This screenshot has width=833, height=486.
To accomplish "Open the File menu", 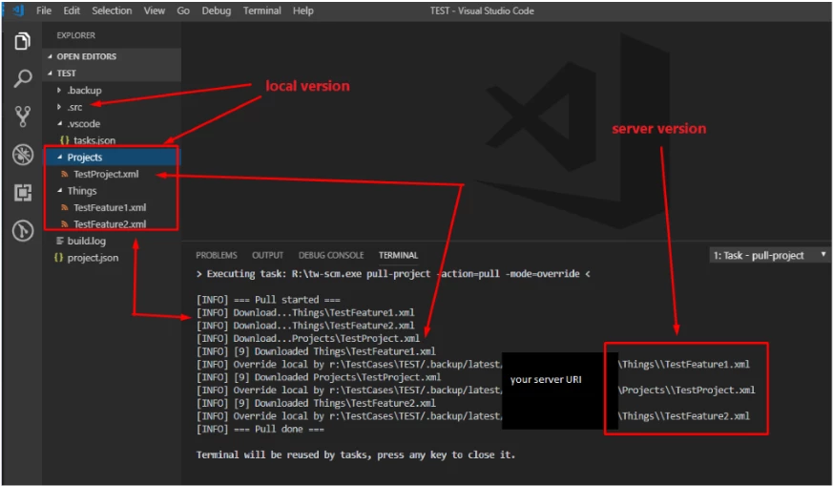I will (44, 11).
